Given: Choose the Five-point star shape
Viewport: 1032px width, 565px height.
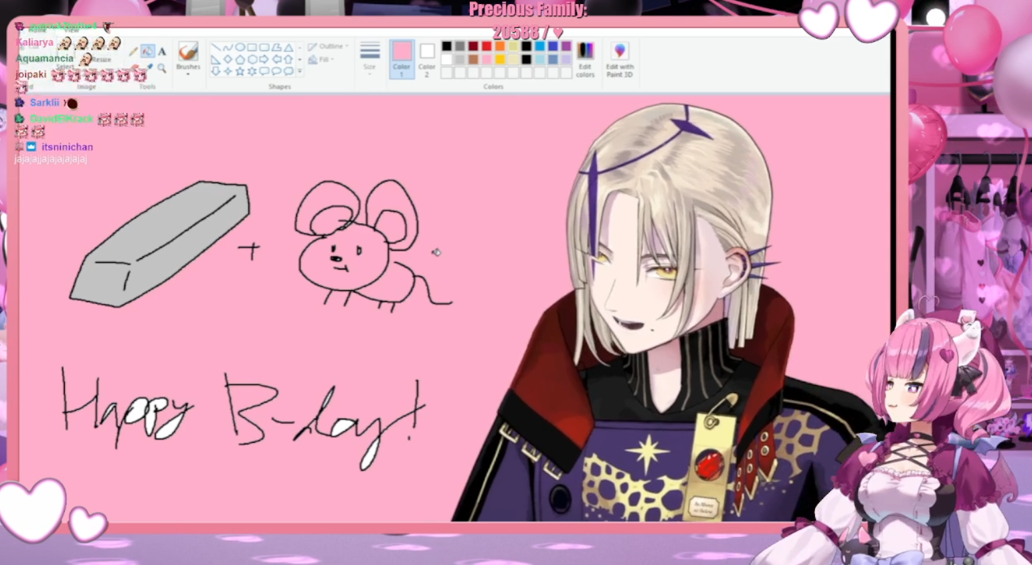Looking at the screenshot, I should (x=240, y=72).
